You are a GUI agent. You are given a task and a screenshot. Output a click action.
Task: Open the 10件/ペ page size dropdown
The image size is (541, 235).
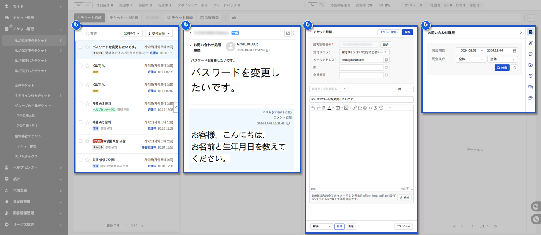click(131, 33)
